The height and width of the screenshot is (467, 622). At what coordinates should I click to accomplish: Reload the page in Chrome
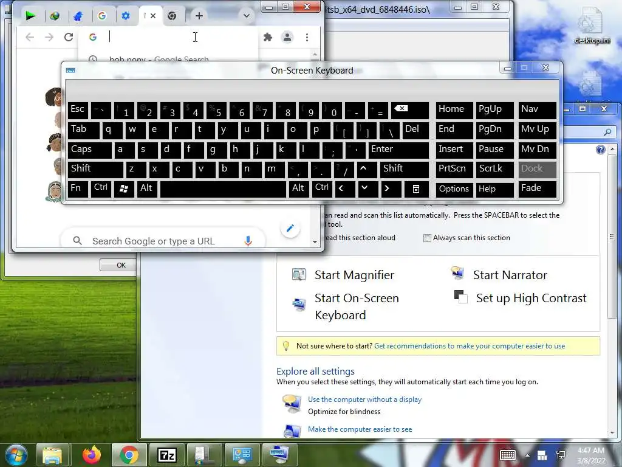point(69,37)
